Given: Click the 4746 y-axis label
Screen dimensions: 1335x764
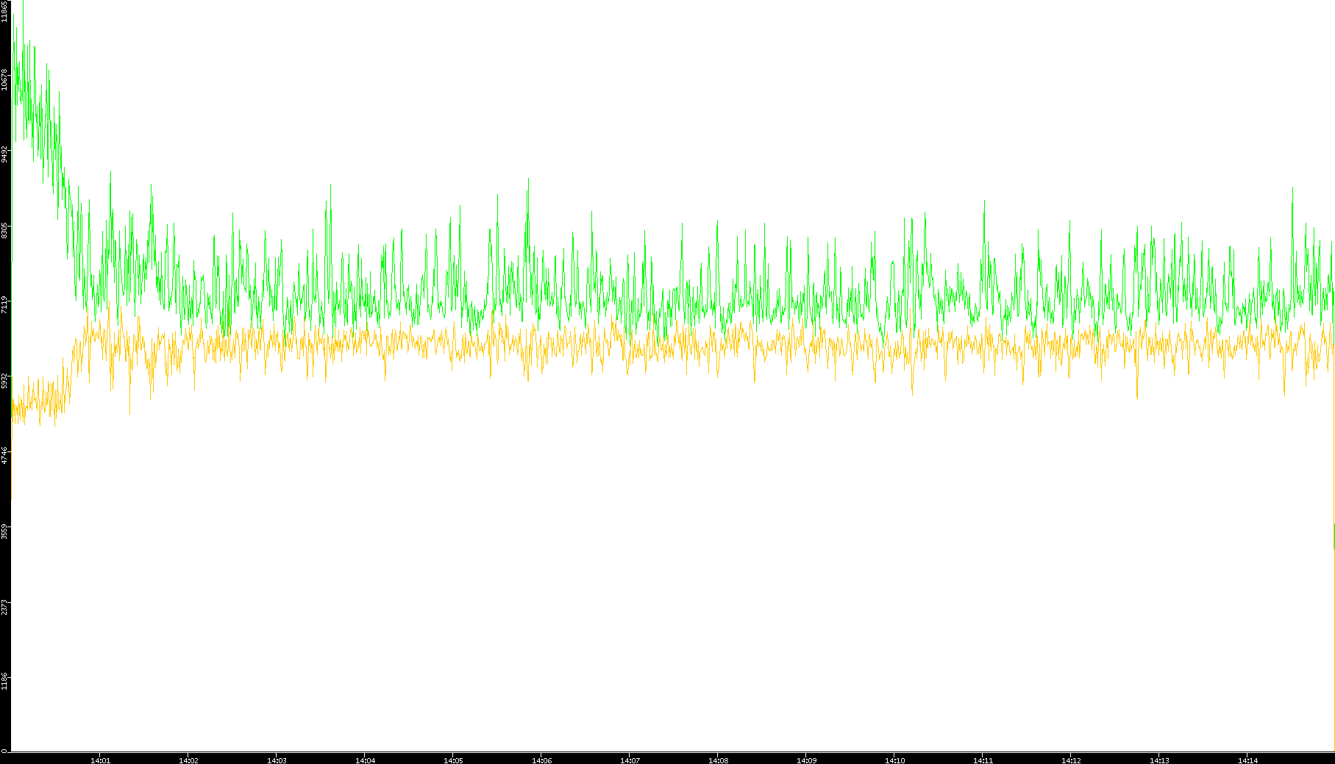Looking at the screenshot, I should click(4, 455).
